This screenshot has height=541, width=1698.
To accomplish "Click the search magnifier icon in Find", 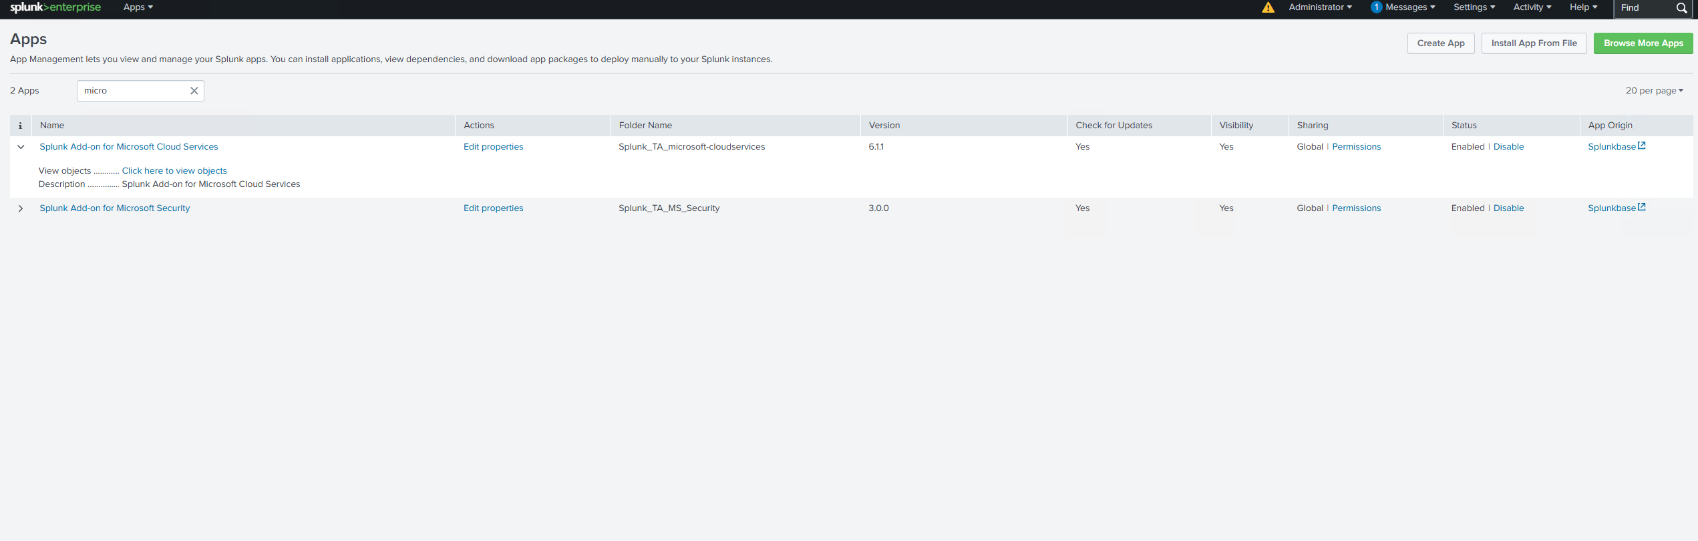I will pos(1681,8).
